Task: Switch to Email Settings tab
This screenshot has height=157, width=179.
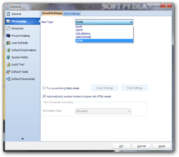Action: tap(52, 13)
